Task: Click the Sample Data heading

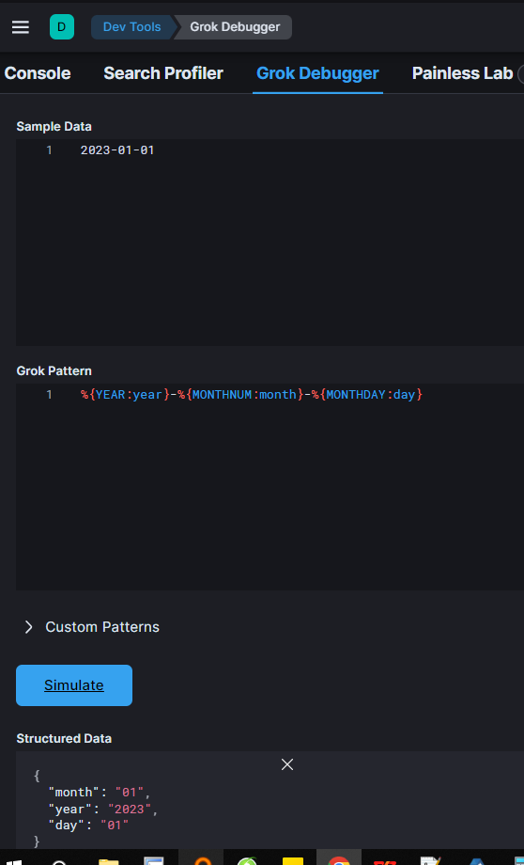Action: click(54, 126)
